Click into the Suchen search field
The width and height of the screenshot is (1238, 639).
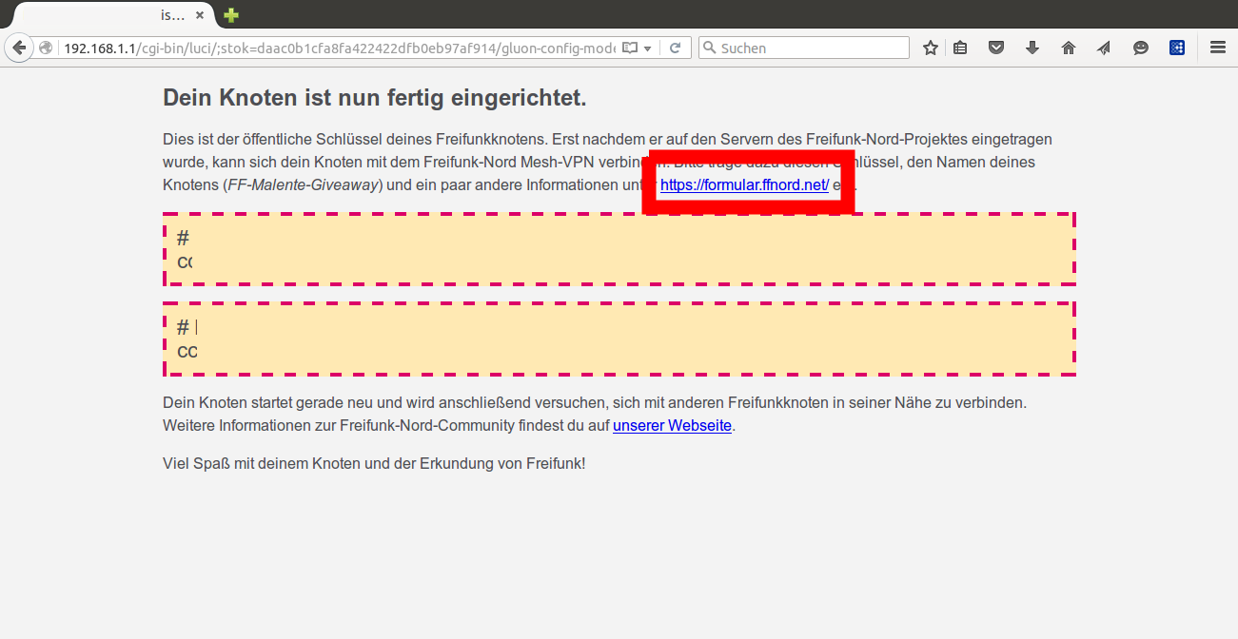point(809,48)
